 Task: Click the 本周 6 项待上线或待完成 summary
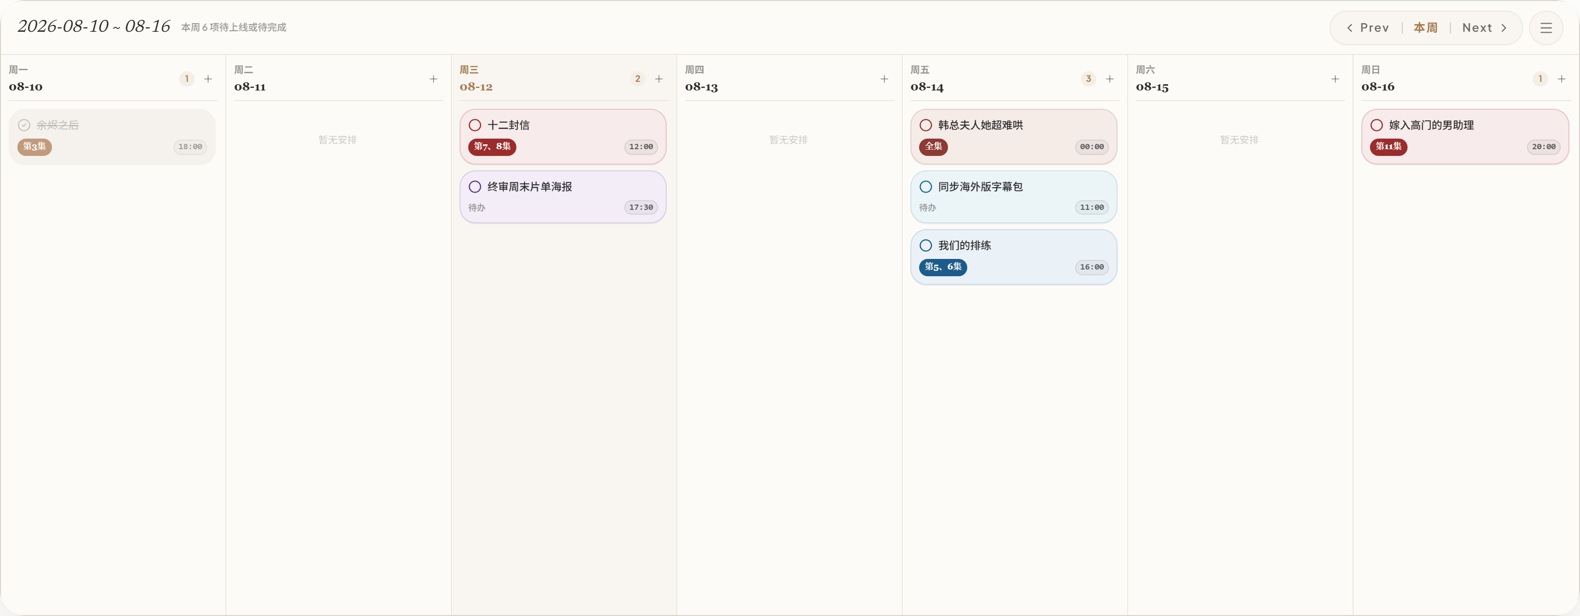click(x=234, y=27)
